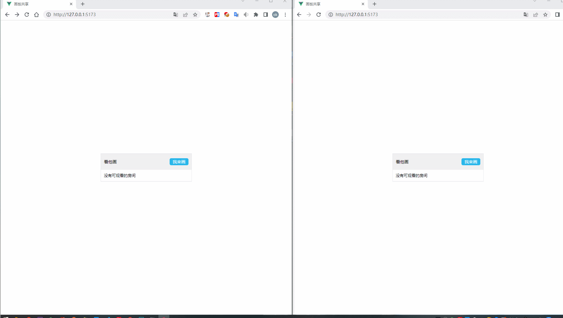Toggle side panel in right browser
This screenshot has width=563, height=318.
point(557,15)
